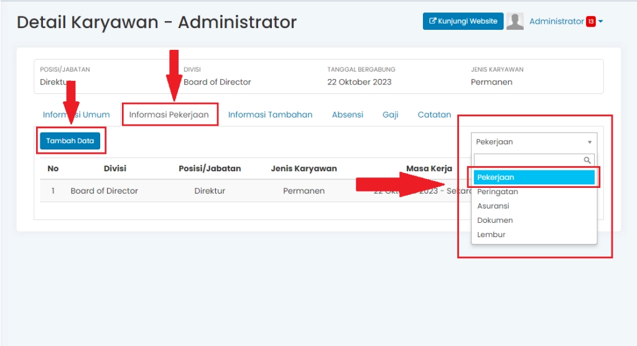Switch to the Catatan tab

tap(434, 115)
